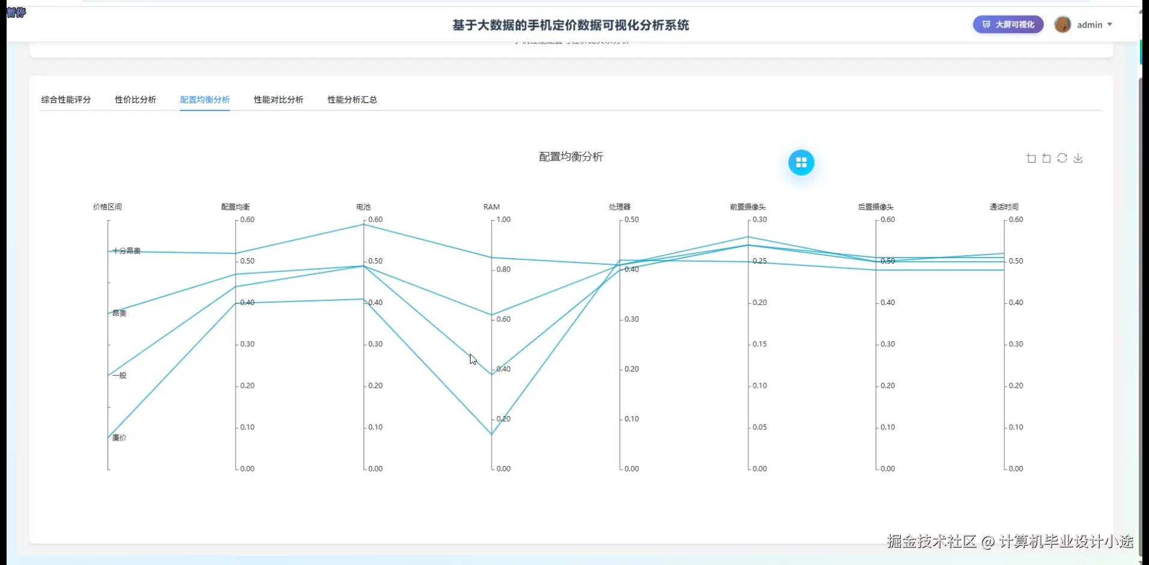Expand the admin account dropdown arrow
This screenshot has height=565, width=1149.
coord(1111,25)
